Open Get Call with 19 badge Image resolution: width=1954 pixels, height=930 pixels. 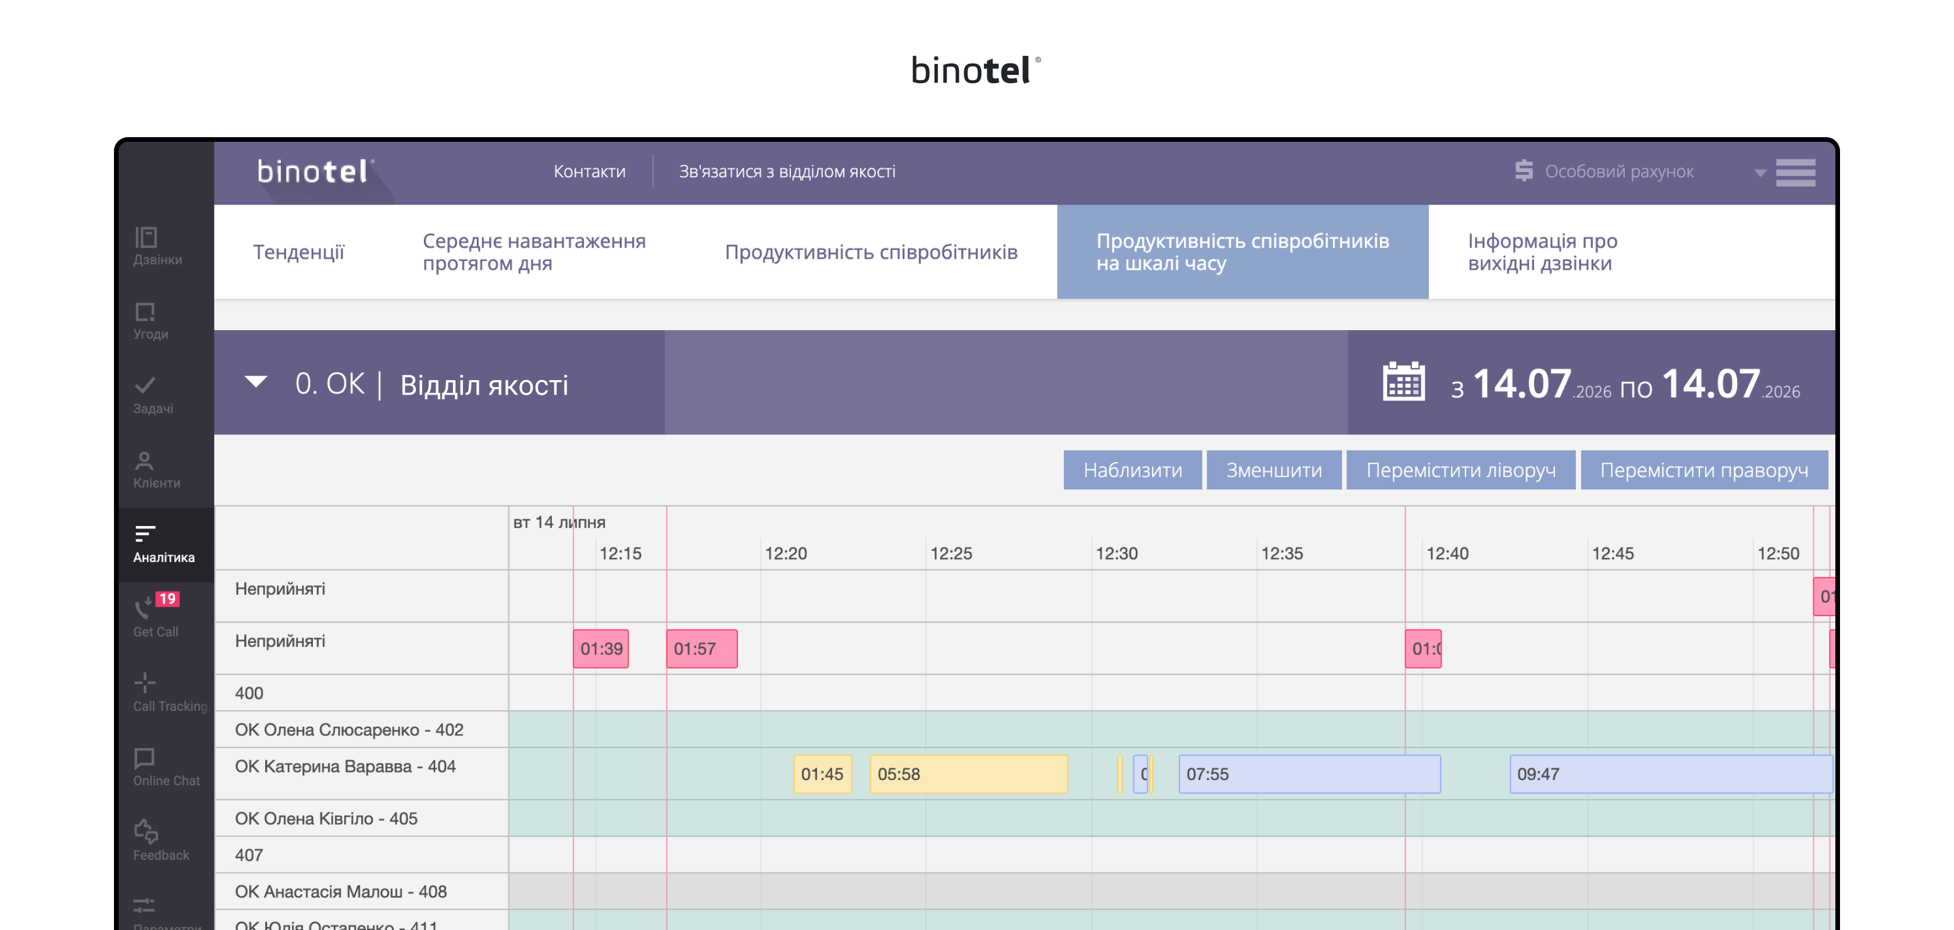155,616
